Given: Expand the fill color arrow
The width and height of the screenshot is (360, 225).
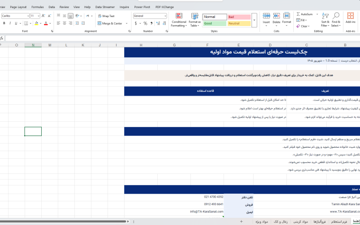Looking at the screenshot, I should coord(41,23).
